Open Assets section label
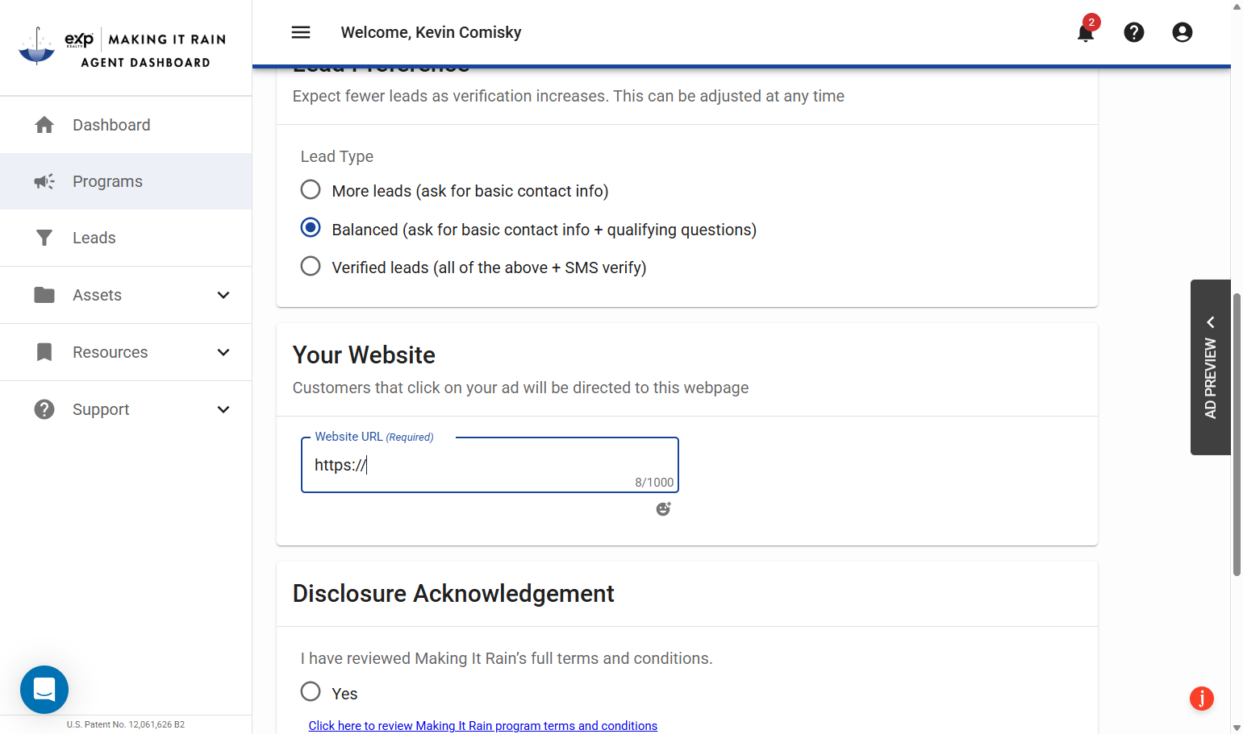Viewport: 1243px width, 734px height. click(x=97, y=295)
